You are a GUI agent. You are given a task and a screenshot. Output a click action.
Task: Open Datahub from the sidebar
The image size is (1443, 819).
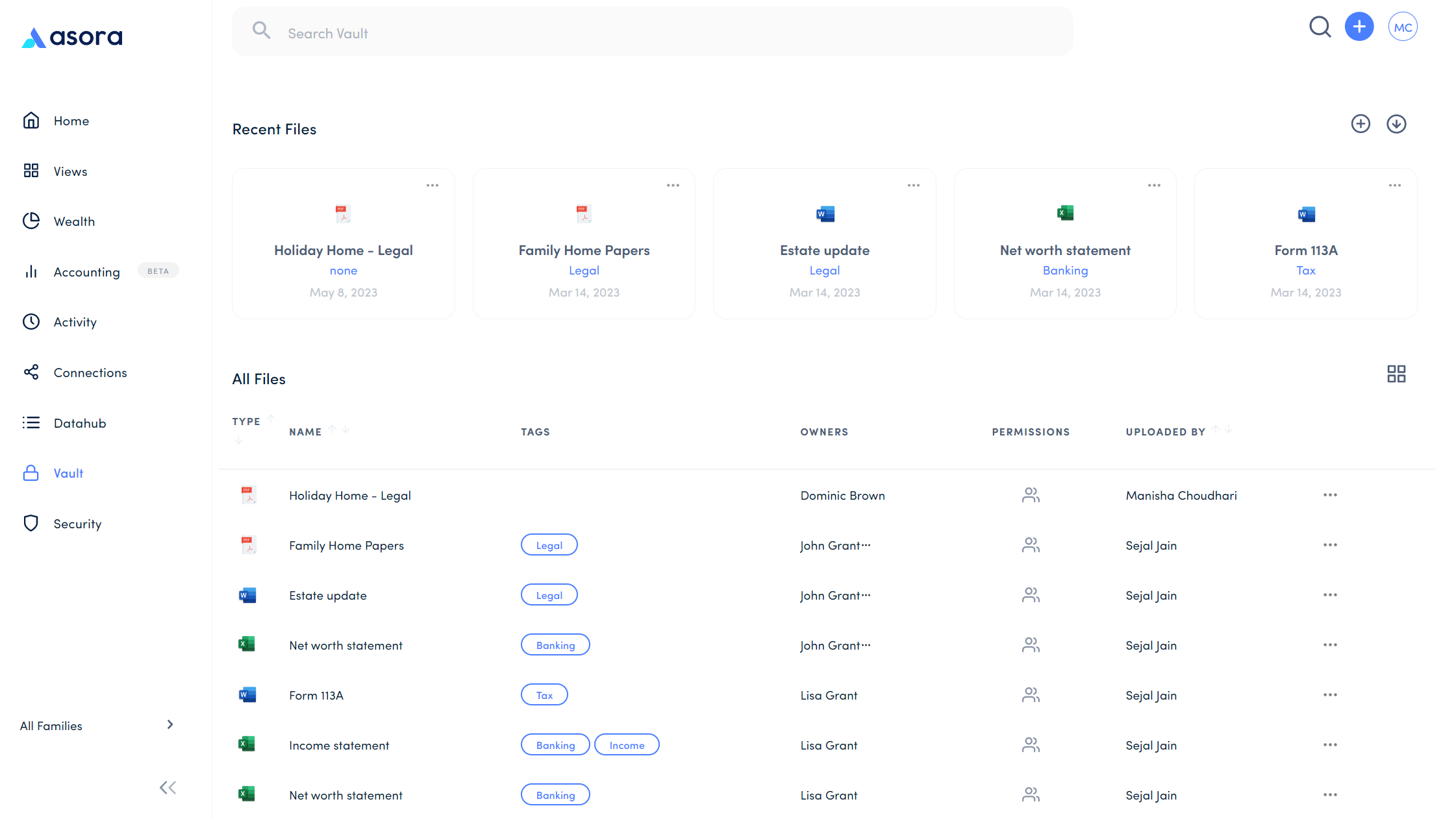click(x=79, y=423)
